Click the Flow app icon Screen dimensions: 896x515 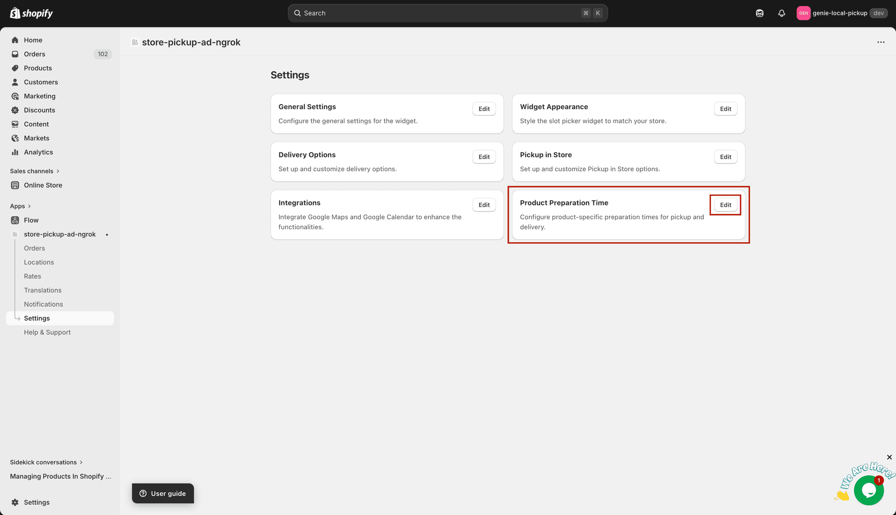coord(14,220)
